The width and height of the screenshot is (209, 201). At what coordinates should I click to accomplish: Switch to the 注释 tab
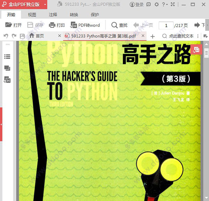click(53, 15)
